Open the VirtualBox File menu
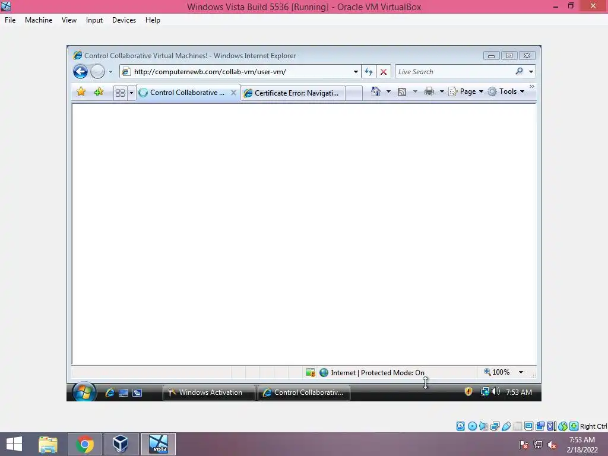608x456 pixels. (10, 20)
